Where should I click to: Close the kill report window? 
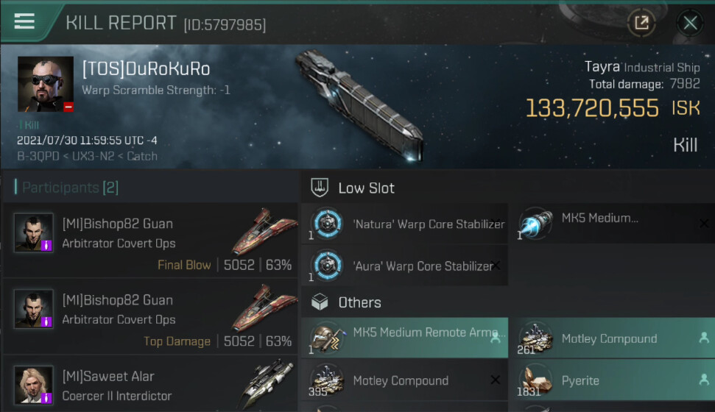[x=690, y=22]
